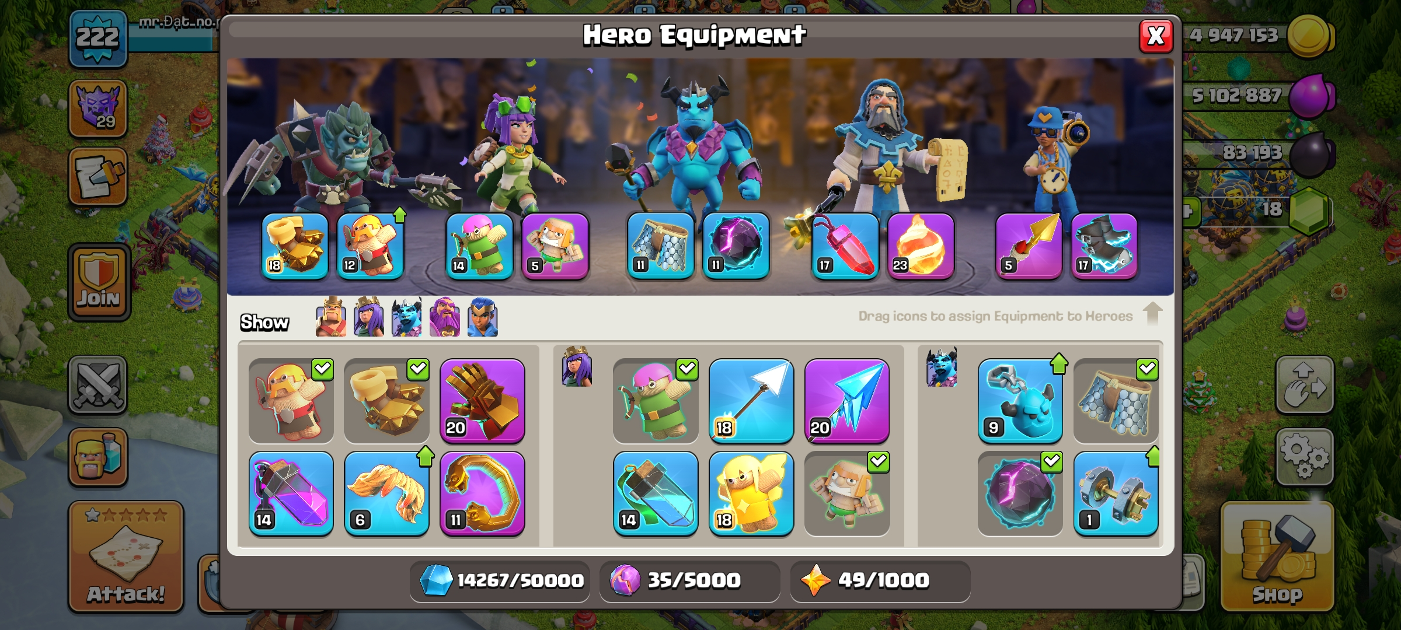Click the Shiny Ore counter 14267/50000
This screenshot has width=1401, height=630.
coord(501,580)
